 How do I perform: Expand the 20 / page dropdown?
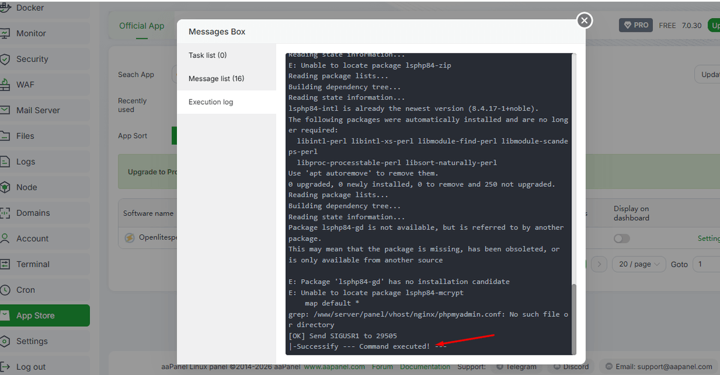(x=640, y=264)
